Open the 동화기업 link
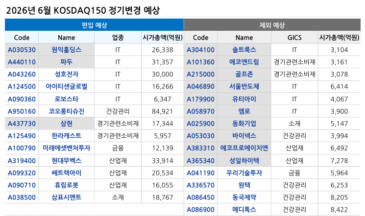Image resolution: width=365 pixels, height=216 pixels. (244, 124)
